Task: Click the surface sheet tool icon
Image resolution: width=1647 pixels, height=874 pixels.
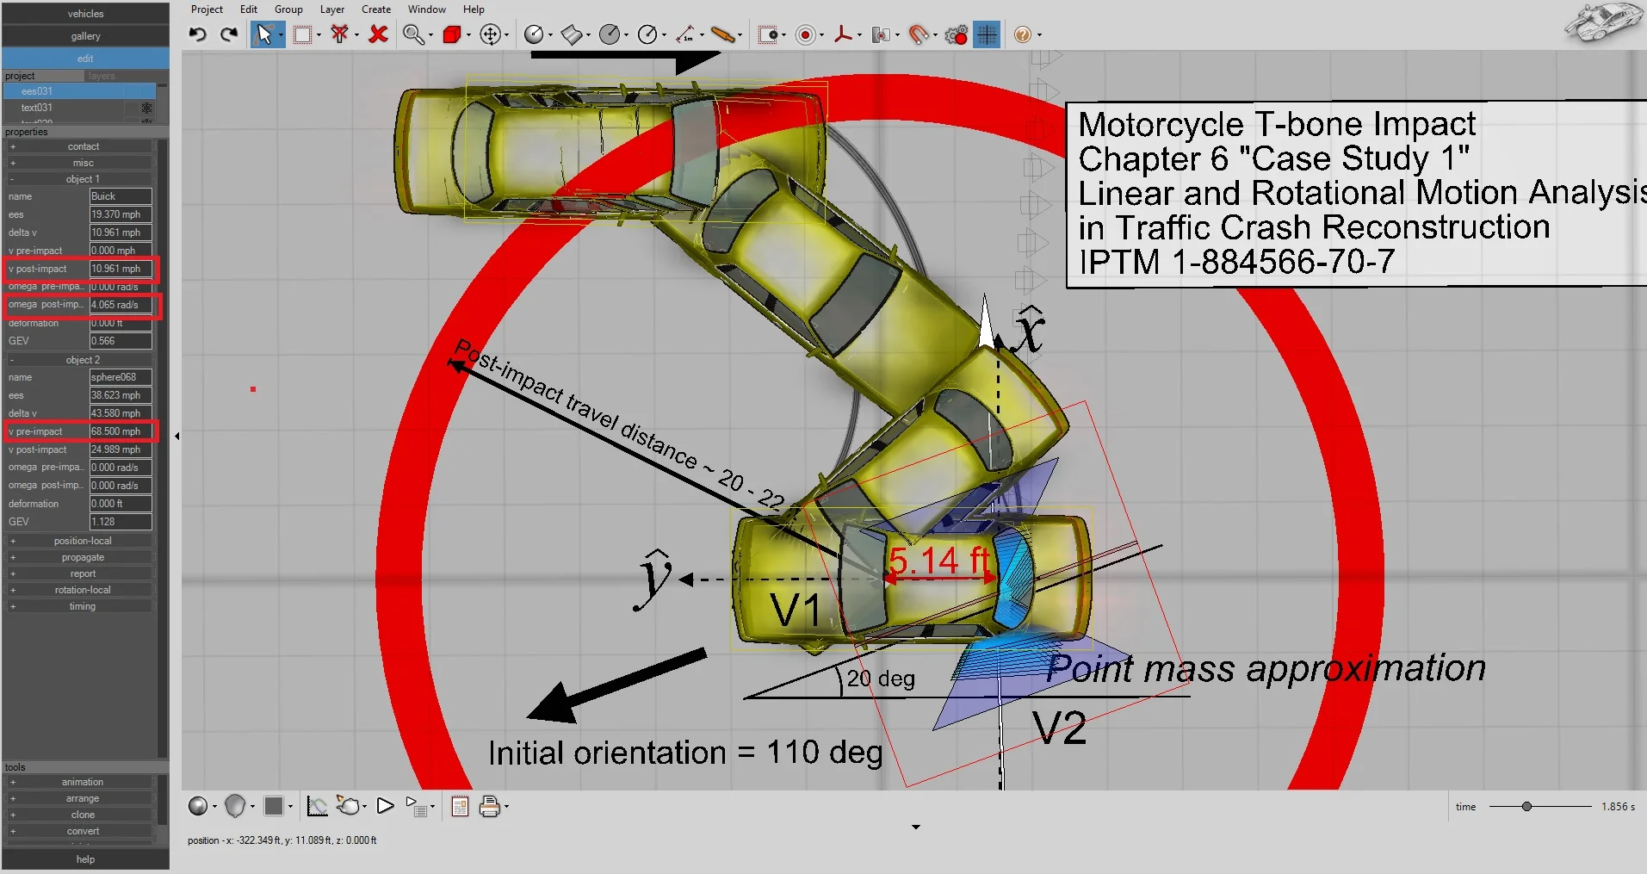Action: click(572, 34)
